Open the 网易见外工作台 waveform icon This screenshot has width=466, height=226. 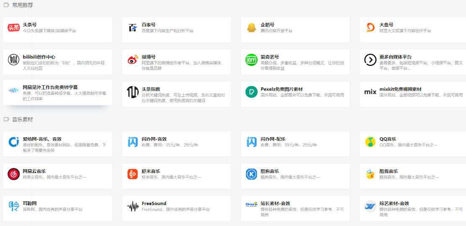click(13, 90)
